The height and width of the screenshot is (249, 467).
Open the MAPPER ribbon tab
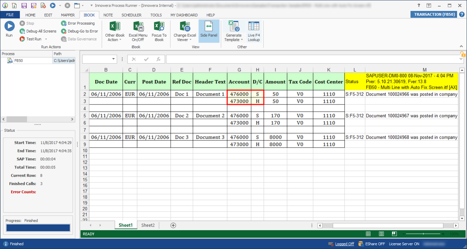pos(68,15)
